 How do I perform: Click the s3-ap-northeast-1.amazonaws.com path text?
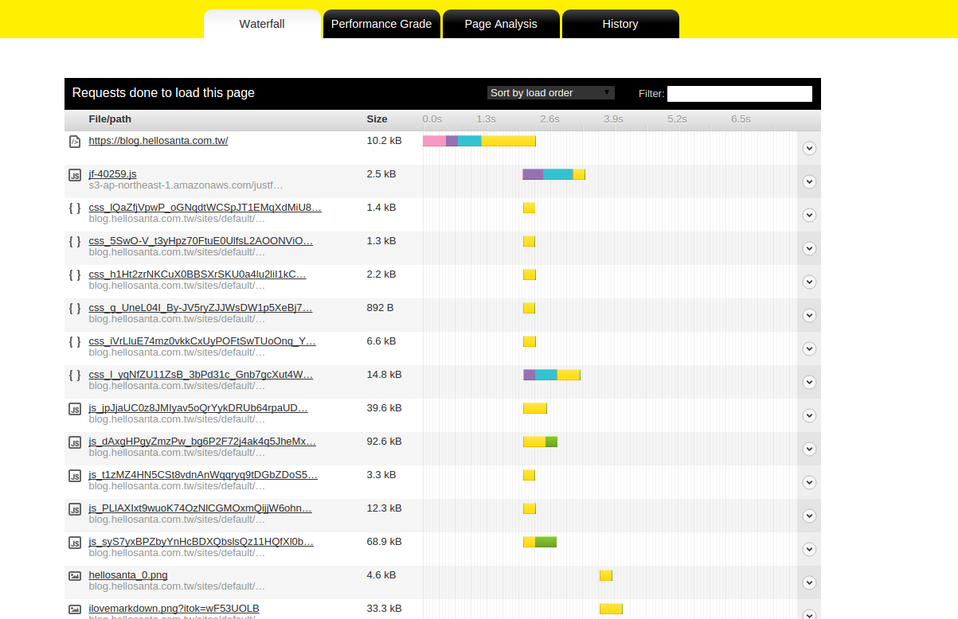click(x=186, y=185)
